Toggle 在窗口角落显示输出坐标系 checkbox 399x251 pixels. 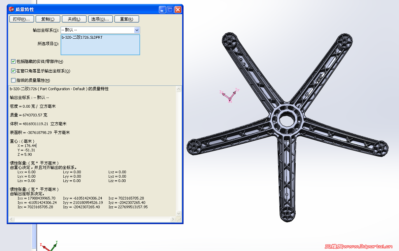pos(13,71)
